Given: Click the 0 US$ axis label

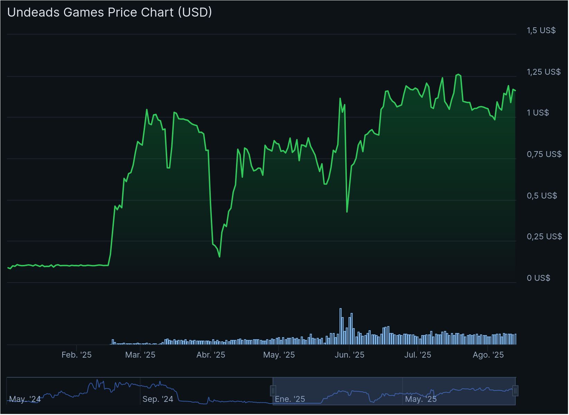Looking at the screenshot, I should [539, 278].
